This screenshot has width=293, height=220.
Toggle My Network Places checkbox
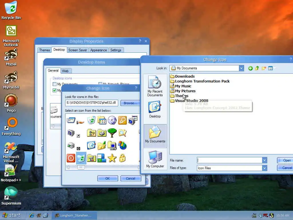pos(100,84)
